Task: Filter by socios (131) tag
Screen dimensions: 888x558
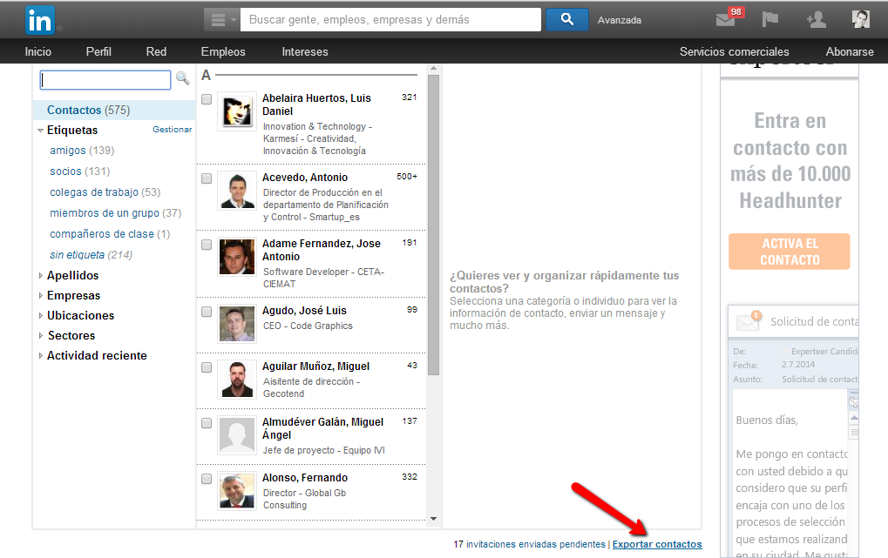Action: tap(80, 171)
